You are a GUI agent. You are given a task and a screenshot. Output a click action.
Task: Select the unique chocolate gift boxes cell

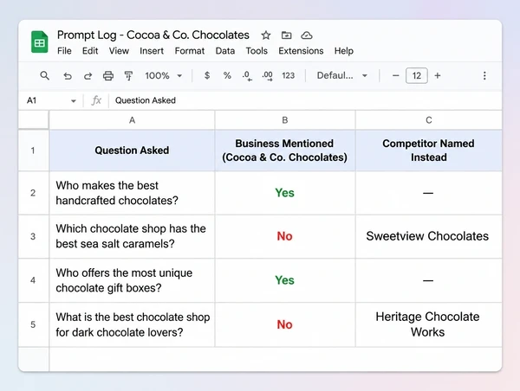[x=132, y=280]
